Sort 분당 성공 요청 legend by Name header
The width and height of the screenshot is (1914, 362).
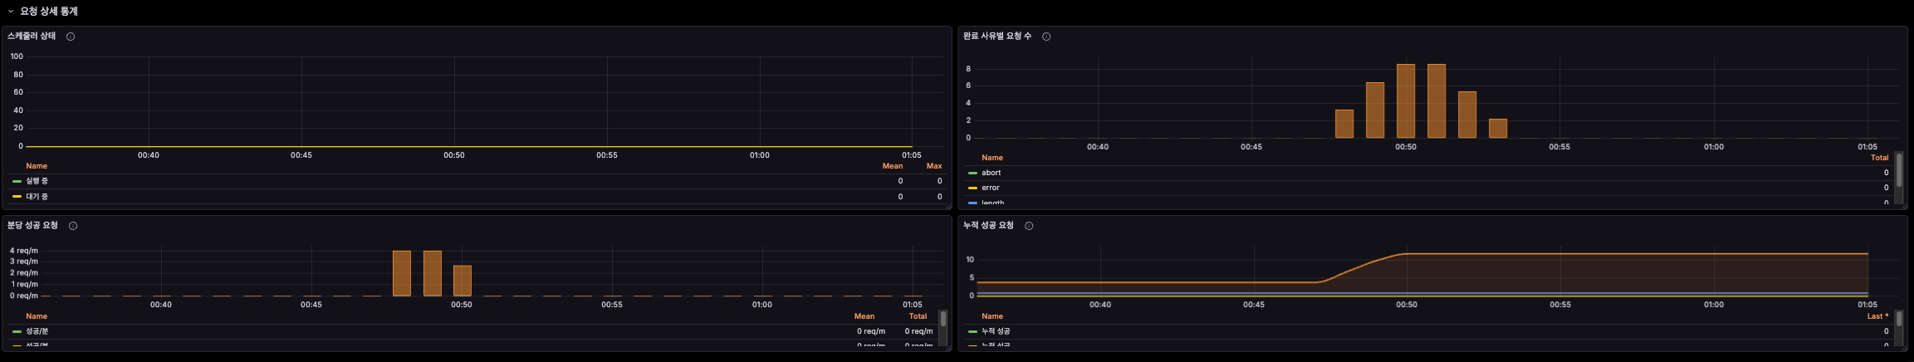pos(37,316)
